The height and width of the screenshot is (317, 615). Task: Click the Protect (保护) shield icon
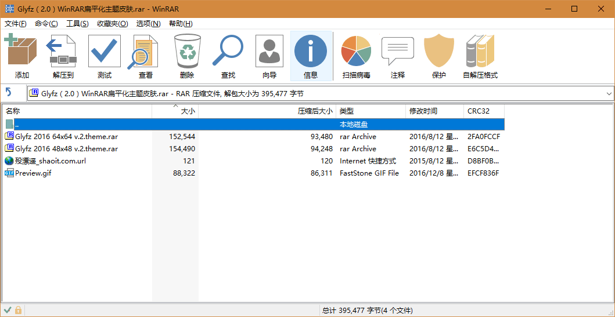438,51
